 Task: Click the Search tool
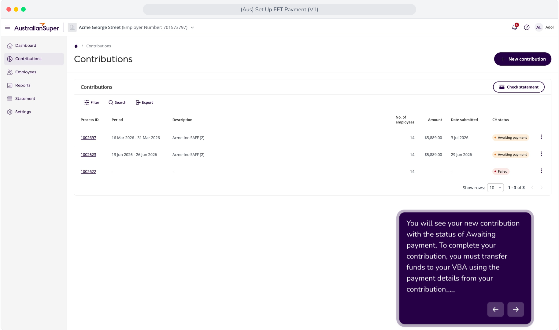point(117,103)
